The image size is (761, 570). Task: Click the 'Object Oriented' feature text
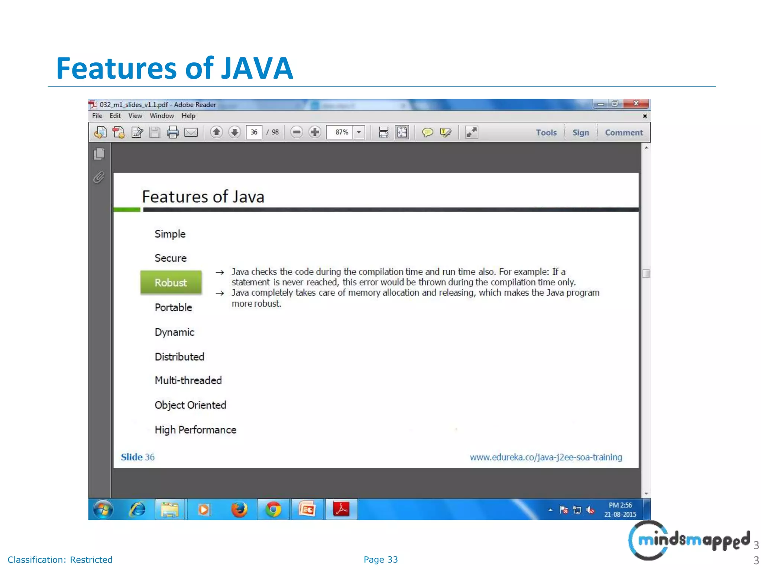tap(190, 405)
